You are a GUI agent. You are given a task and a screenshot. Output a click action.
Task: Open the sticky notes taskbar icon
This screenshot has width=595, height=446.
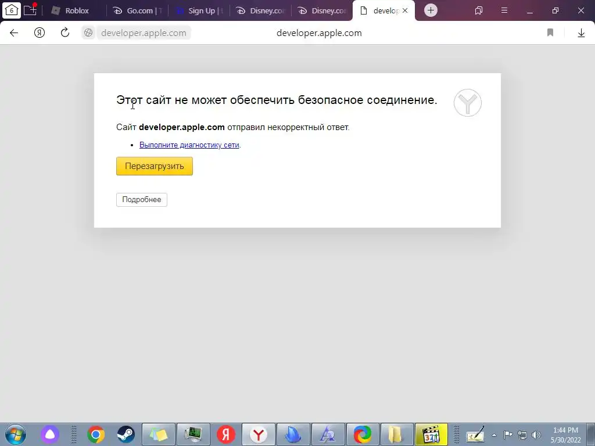pos(158,434)
